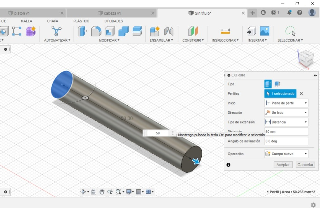Click the Measure ruler icon
This screenshot has height=208, width=320.
point(225,31)
